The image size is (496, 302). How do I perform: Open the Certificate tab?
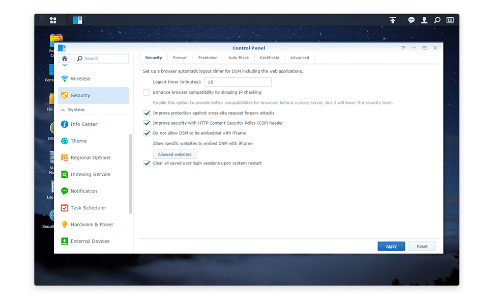270,58
